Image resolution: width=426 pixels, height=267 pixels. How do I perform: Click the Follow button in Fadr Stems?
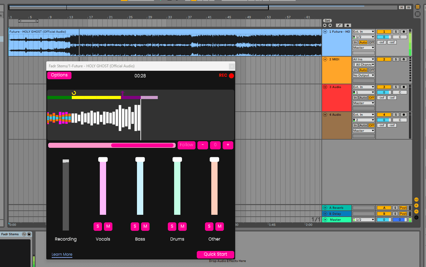click(x=186, y=145)
